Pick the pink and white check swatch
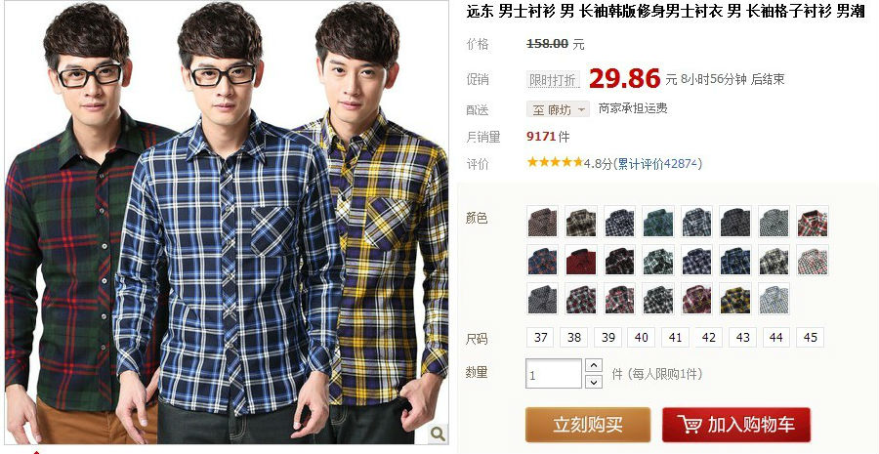 [813, 260]
